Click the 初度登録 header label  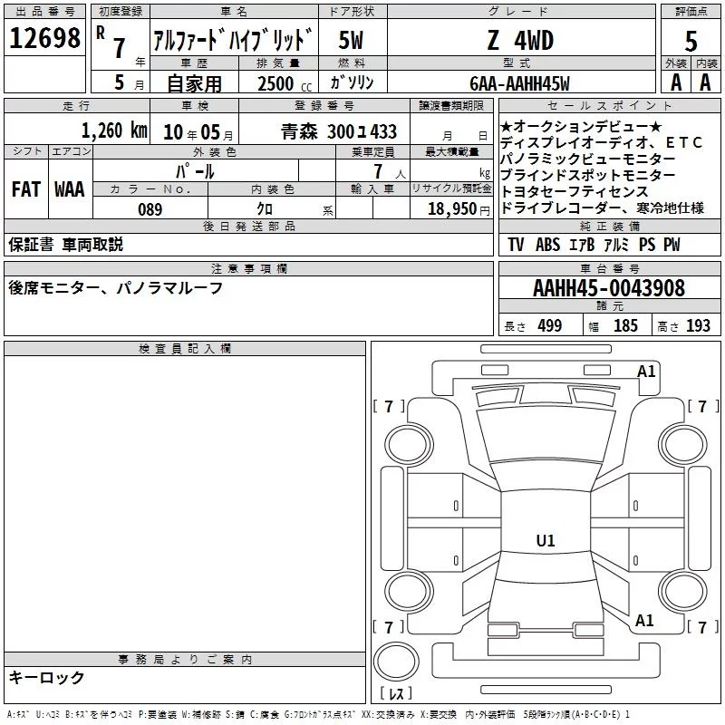pyautogui.click(x=121, y=12)
